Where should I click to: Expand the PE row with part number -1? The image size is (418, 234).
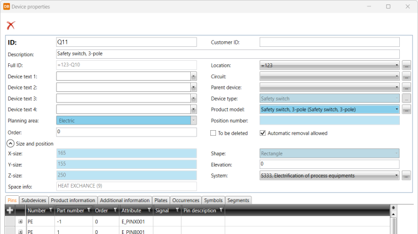pyautogui.click(x=20, y=221)
